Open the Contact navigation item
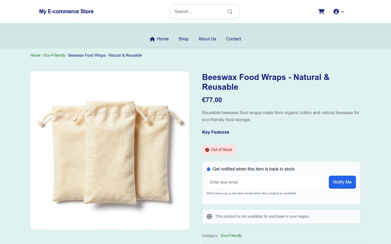Viewport: 391px width, 244px height. [234, 39]
